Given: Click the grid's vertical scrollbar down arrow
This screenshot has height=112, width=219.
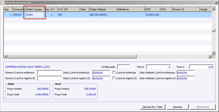Looking at the screenshot, I should pyautogui.click(x=213, y=53).
